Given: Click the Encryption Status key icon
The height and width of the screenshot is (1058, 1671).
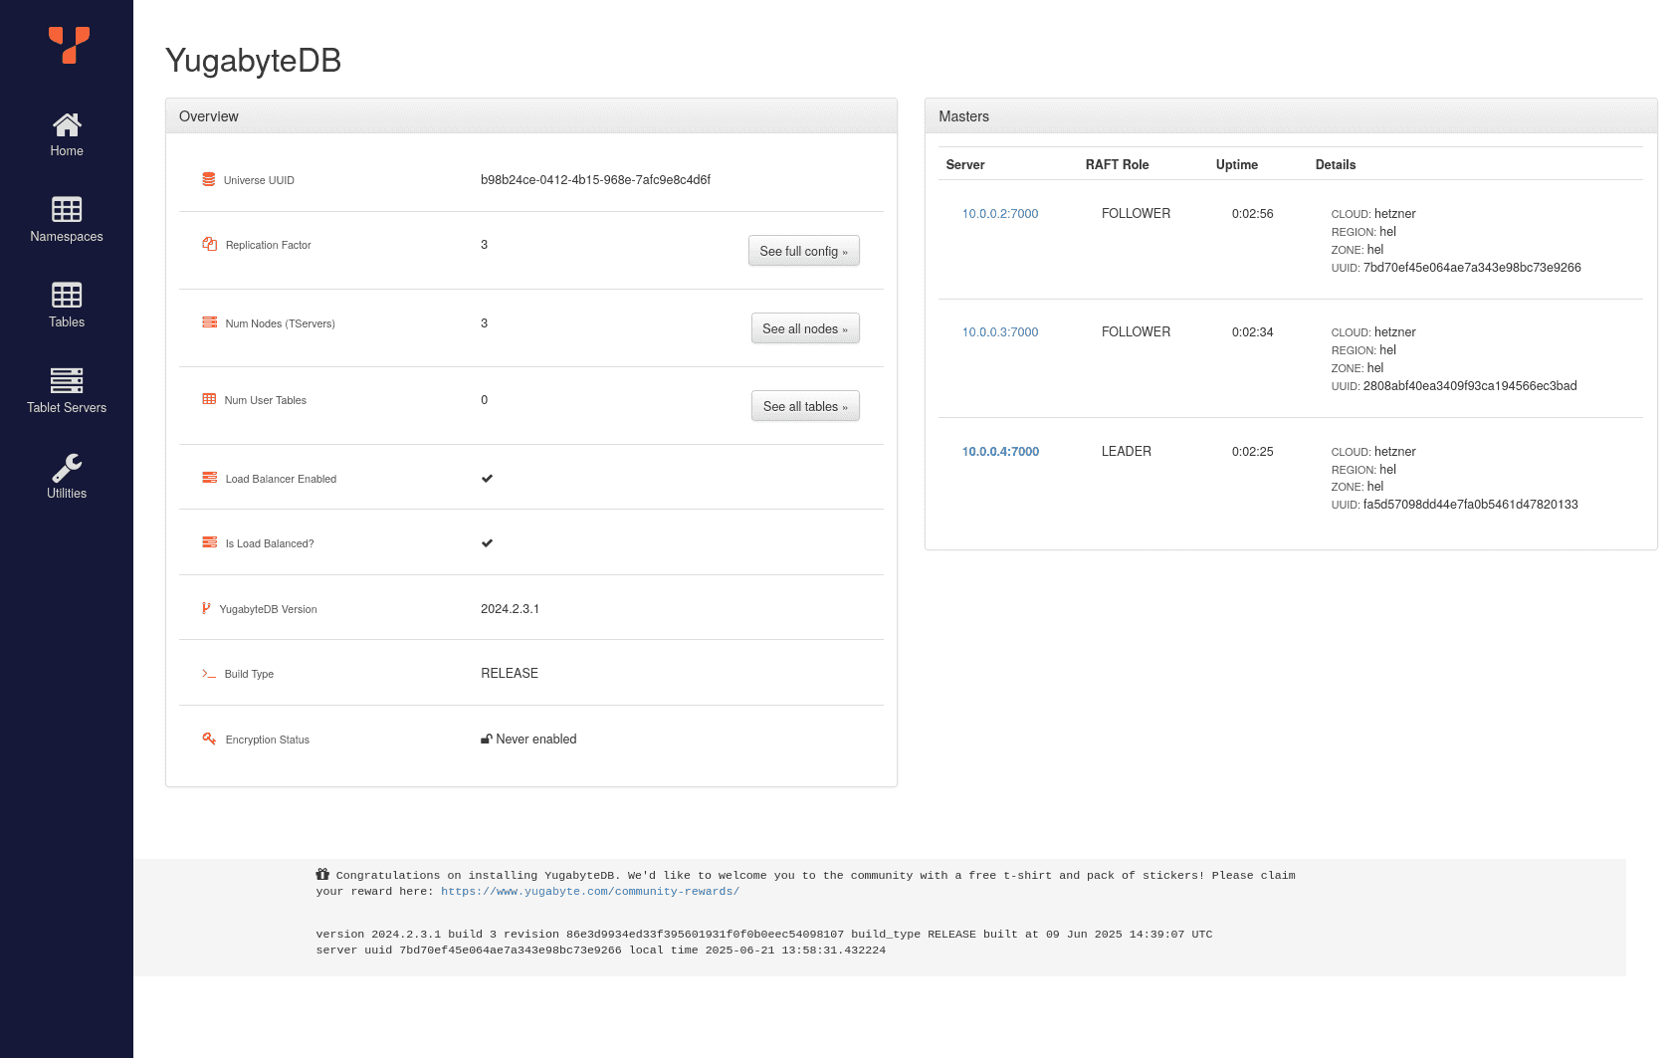Looking at the screenshot, I should click(209, 739).
